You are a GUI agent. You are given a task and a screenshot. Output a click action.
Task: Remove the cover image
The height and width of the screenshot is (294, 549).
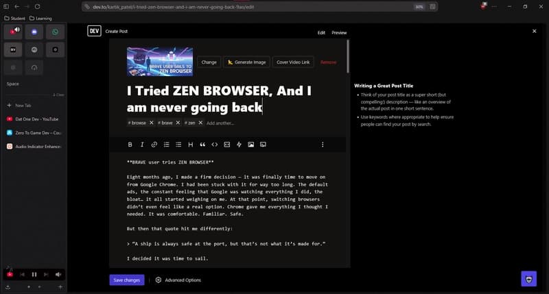pyautogui.click(x=329, y=62)
